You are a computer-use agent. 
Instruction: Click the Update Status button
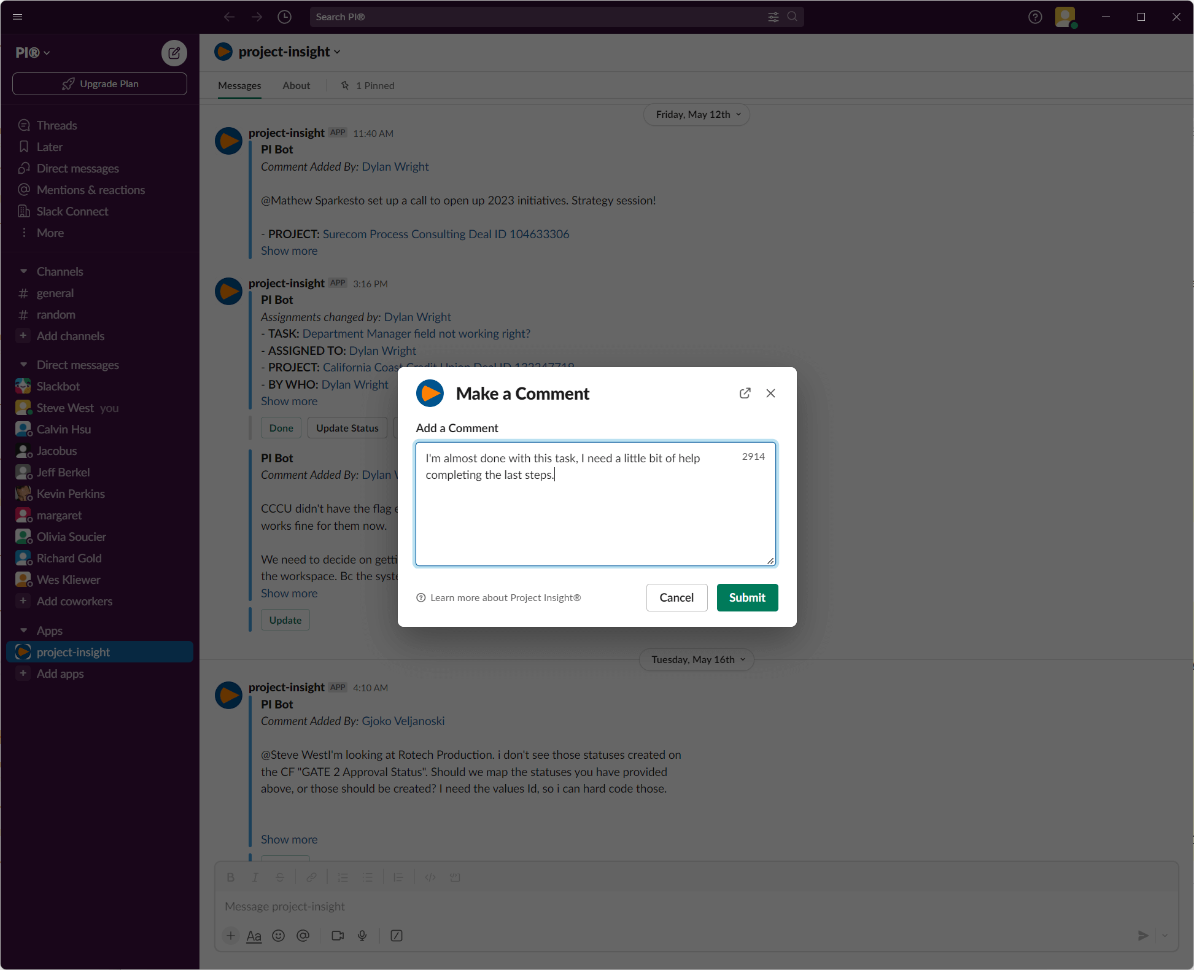tap(347, 428)
